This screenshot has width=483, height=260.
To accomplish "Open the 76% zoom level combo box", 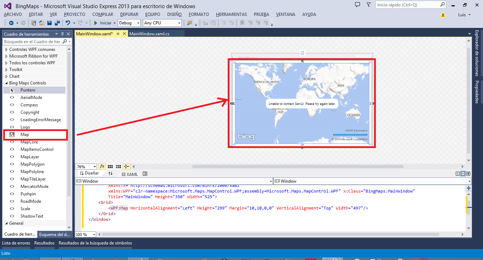I will point(86,166).
